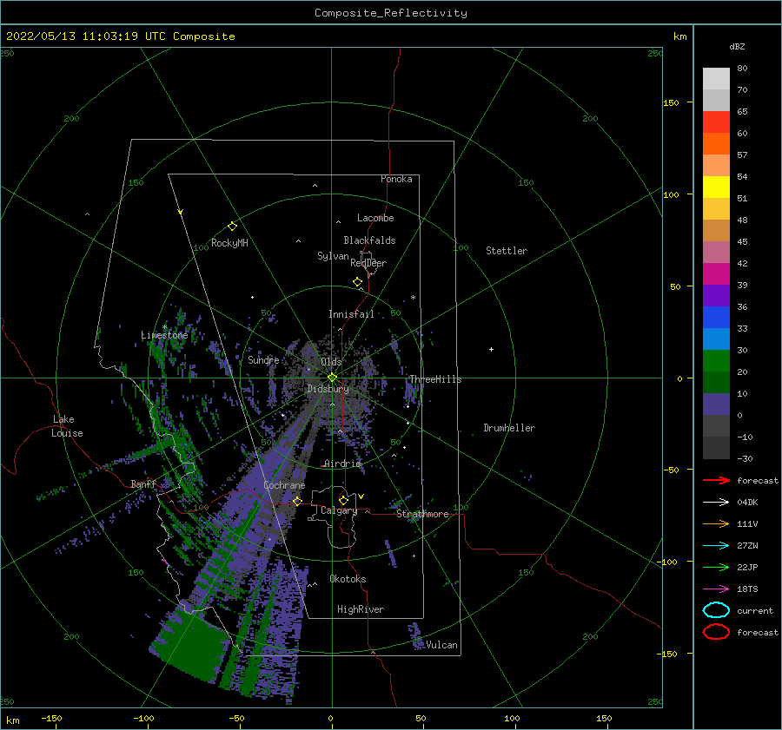The height and width of the screenshot is (730, 782).
Task: Pick the dark orange swatch below 60 dBZ
Action: pos(716,144)
